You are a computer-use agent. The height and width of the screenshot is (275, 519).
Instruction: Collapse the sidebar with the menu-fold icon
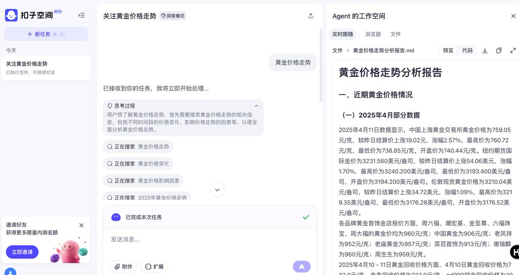pyautogui.click(x=81, y=16)
